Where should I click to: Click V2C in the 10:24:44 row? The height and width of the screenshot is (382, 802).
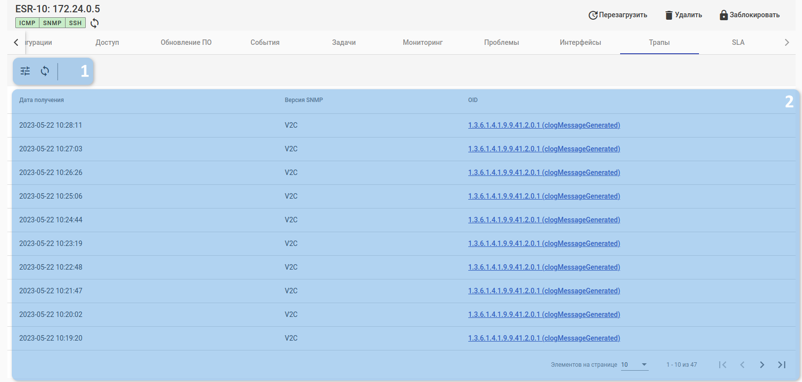(x=291, y=220)
